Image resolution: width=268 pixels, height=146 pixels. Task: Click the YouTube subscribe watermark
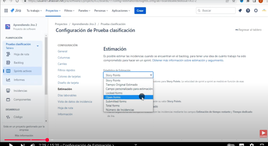coord(263,133)
